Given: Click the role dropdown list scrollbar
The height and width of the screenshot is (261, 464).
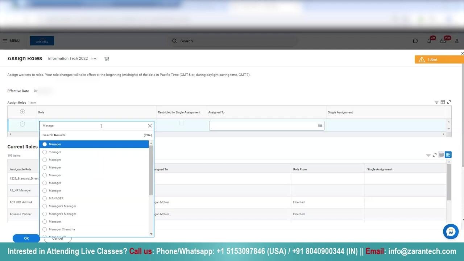Looking at the screenshot, I should (x=151, y=170).
